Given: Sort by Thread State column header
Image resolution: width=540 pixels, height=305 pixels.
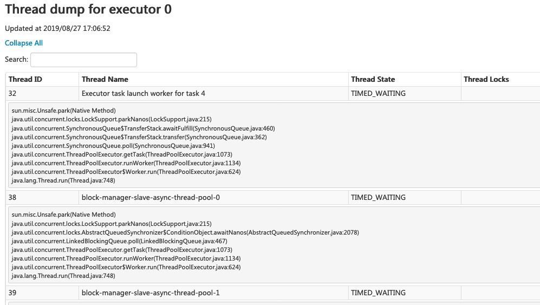Looking at the screenshot, I should pyautogui.click(x=373, y=79).
